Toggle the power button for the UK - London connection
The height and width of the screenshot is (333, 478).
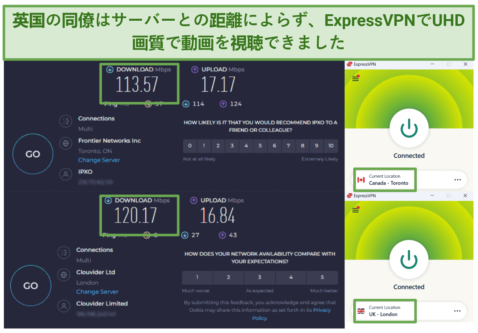click(x=409, y=260)
